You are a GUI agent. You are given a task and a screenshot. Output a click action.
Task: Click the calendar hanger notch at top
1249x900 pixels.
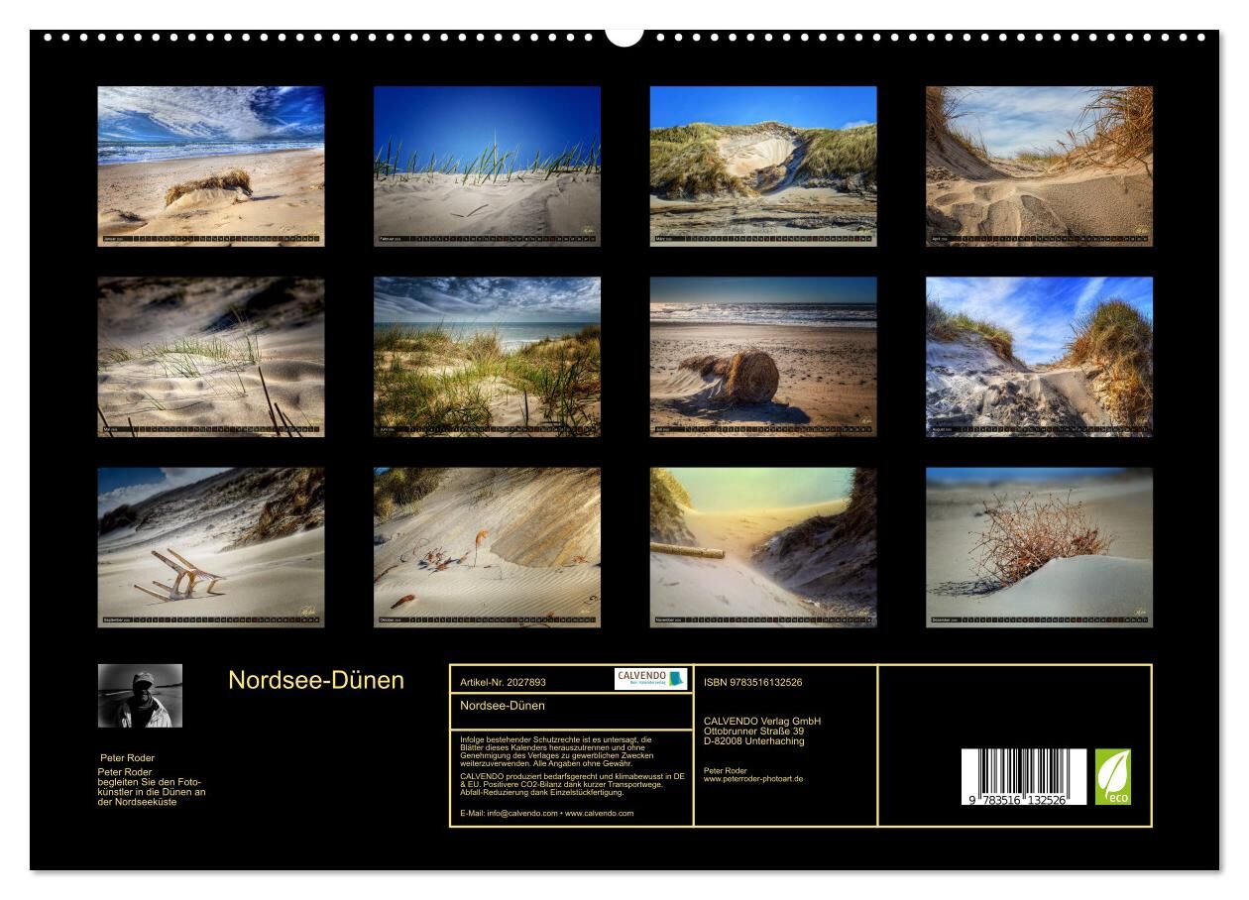(624, 37)
